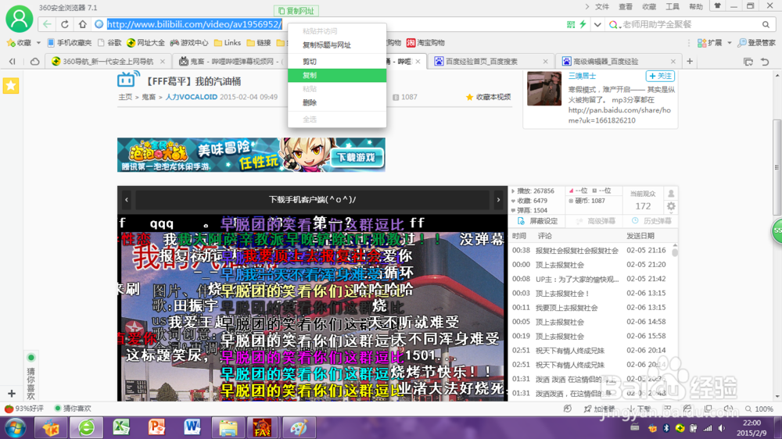Collapse the sidebar with the left-bar arrow icon
This screenshot has width=782, height=439.
(x=12, y=61)
